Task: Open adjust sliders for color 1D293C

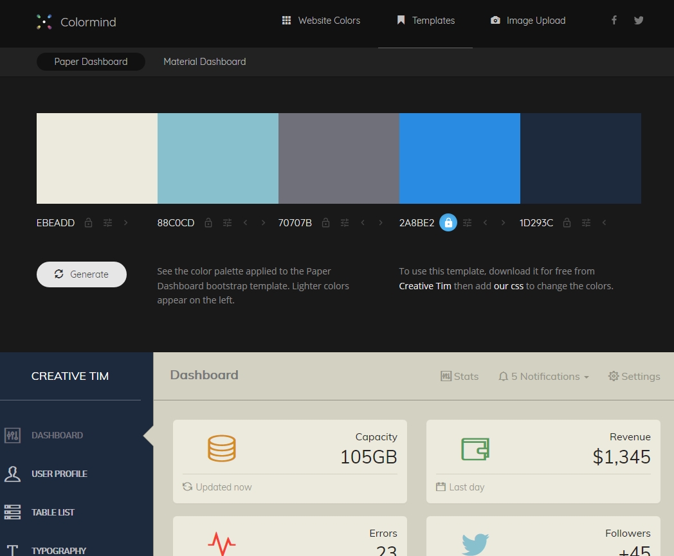Action: (586, 223)
